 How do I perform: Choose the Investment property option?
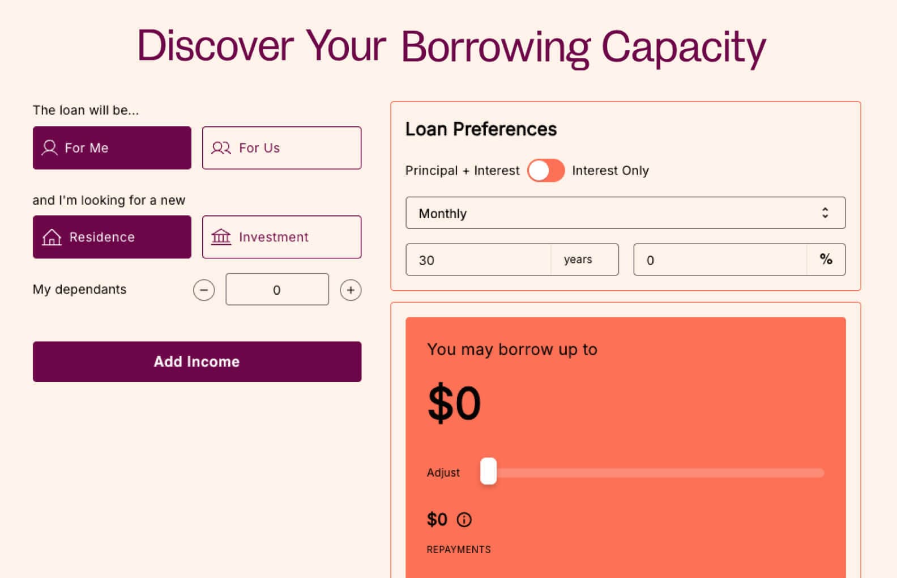click(x=281, y=237)
